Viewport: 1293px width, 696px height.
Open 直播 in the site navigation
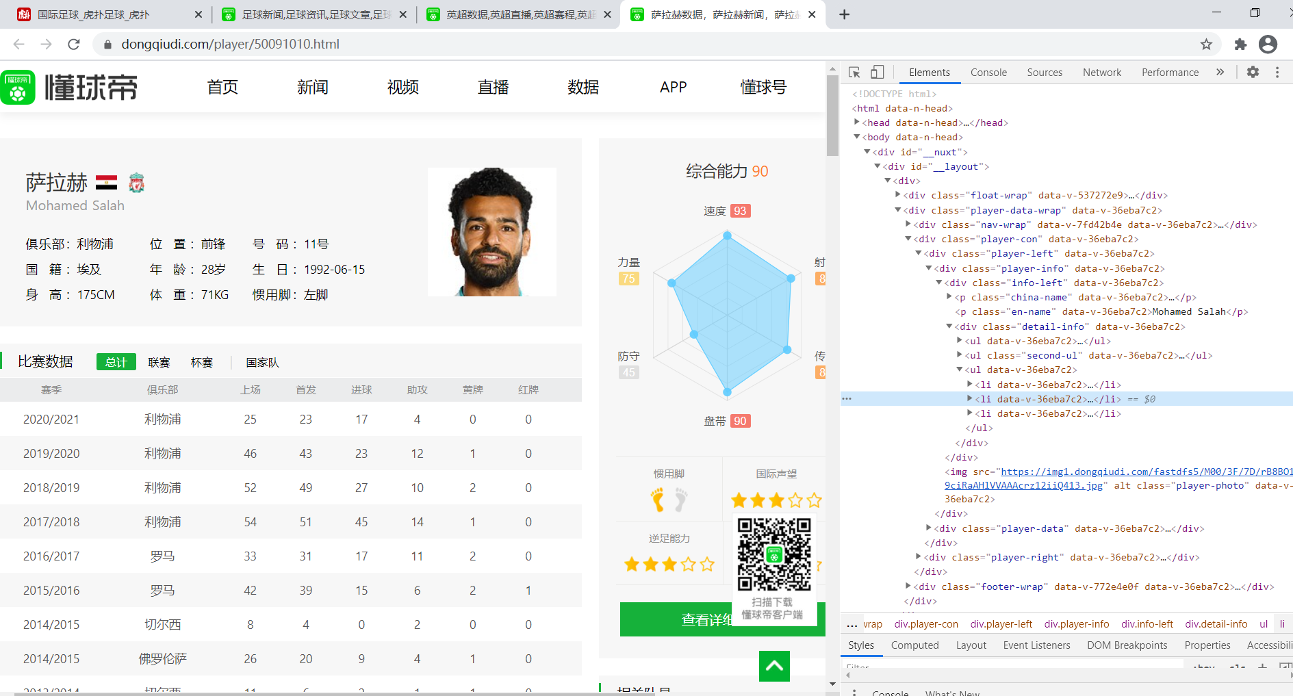pos(494,88)
